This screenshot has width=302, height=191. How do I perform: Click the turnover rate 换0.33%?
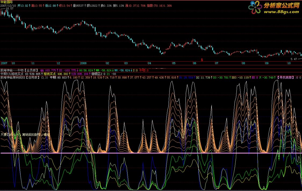(106, 6)
